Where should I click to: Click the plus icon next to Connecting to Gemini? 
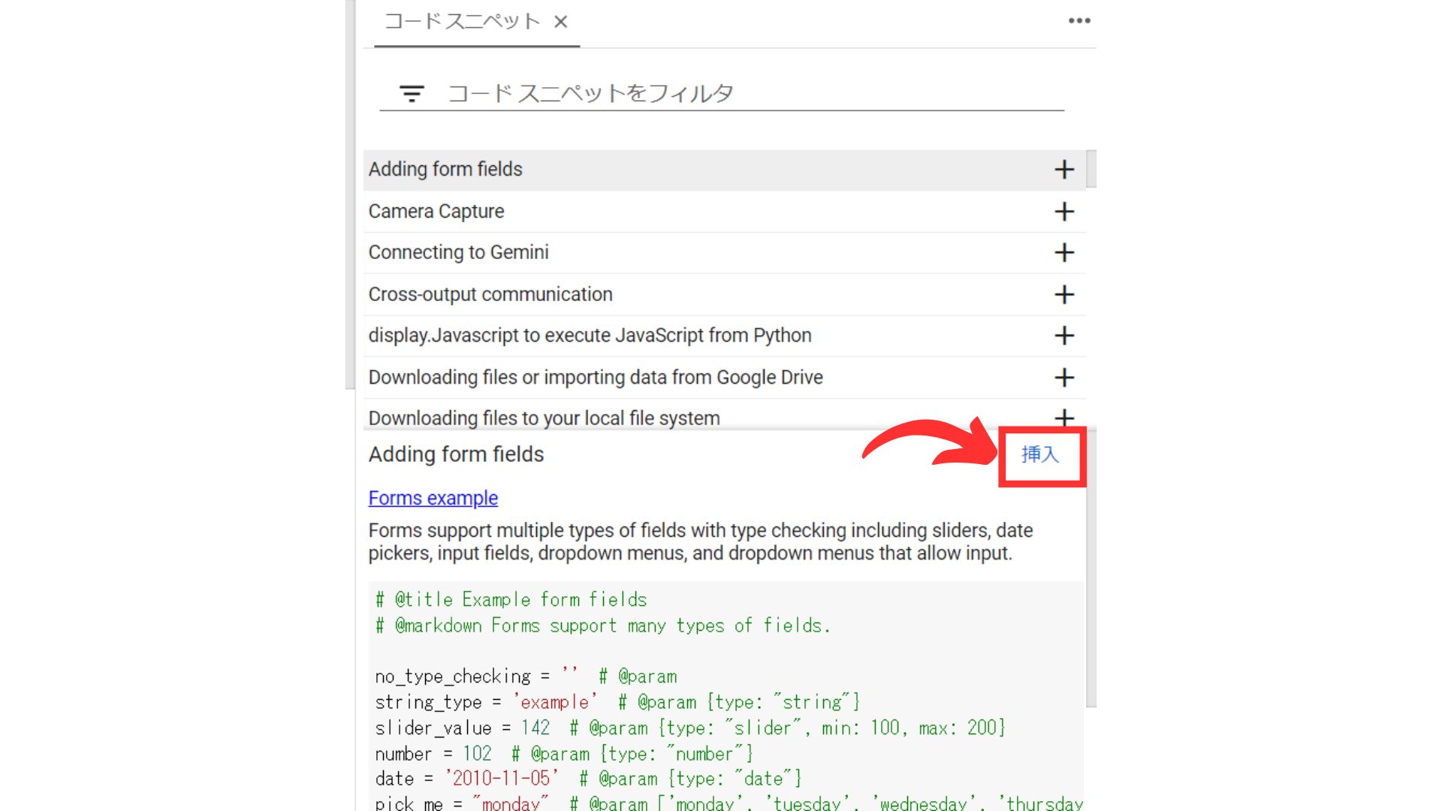pos(1064,252)
